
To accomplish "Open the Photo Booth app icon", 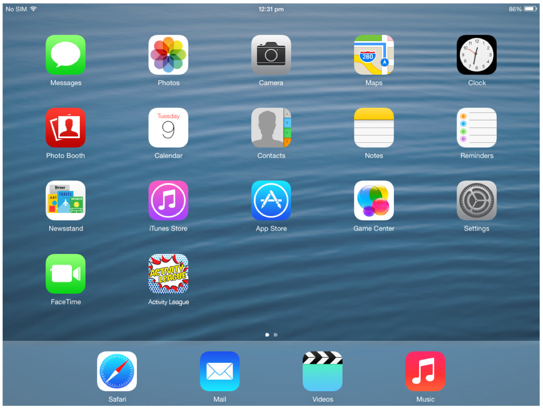I will click(65, 127).
